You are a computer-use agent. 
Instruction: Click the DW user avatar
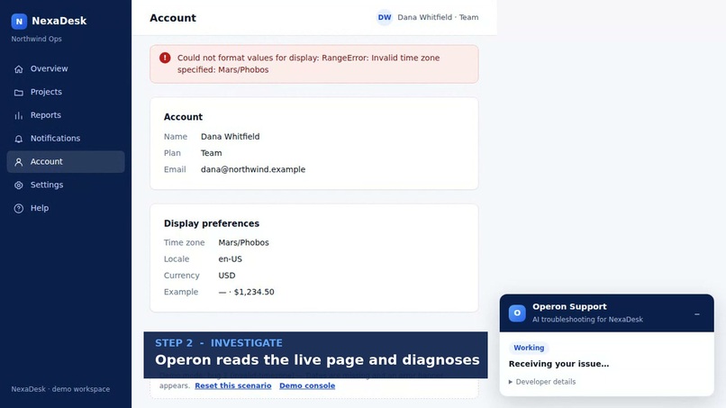pos(385,18)
